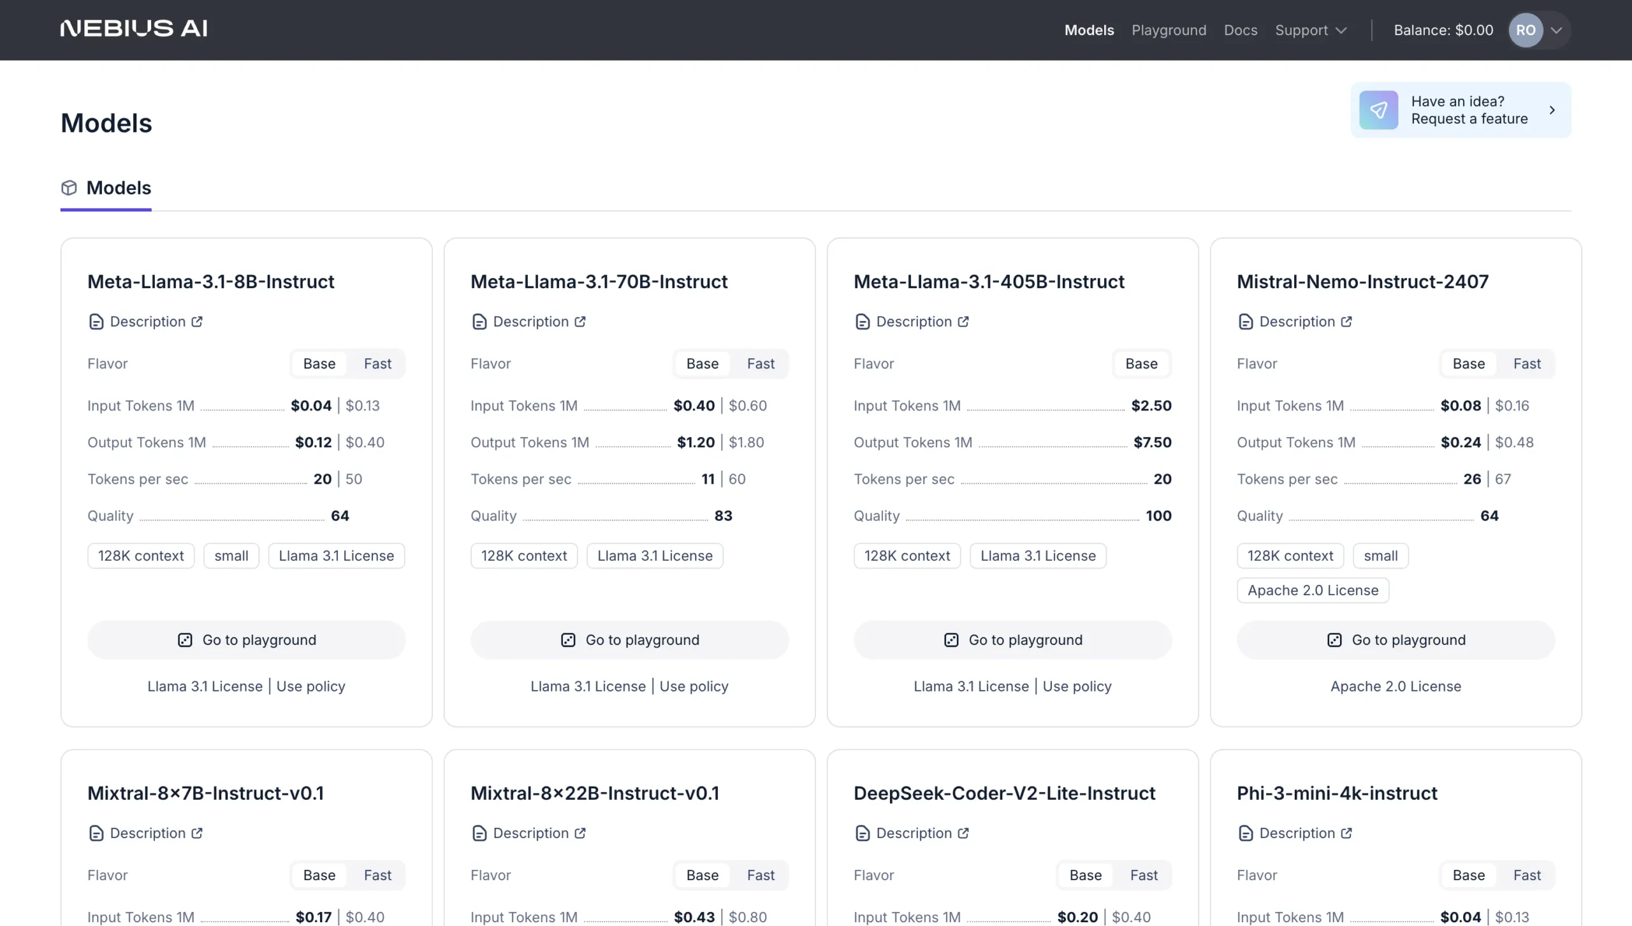Open Playground in the top navigation
The width and height of the screenshot is (1632, 926).
coord(1169,30)
